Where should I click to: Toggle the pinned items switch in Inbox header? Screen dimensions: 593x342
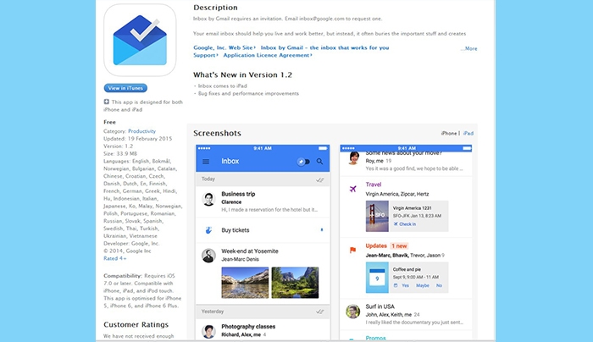coord(303,162)
